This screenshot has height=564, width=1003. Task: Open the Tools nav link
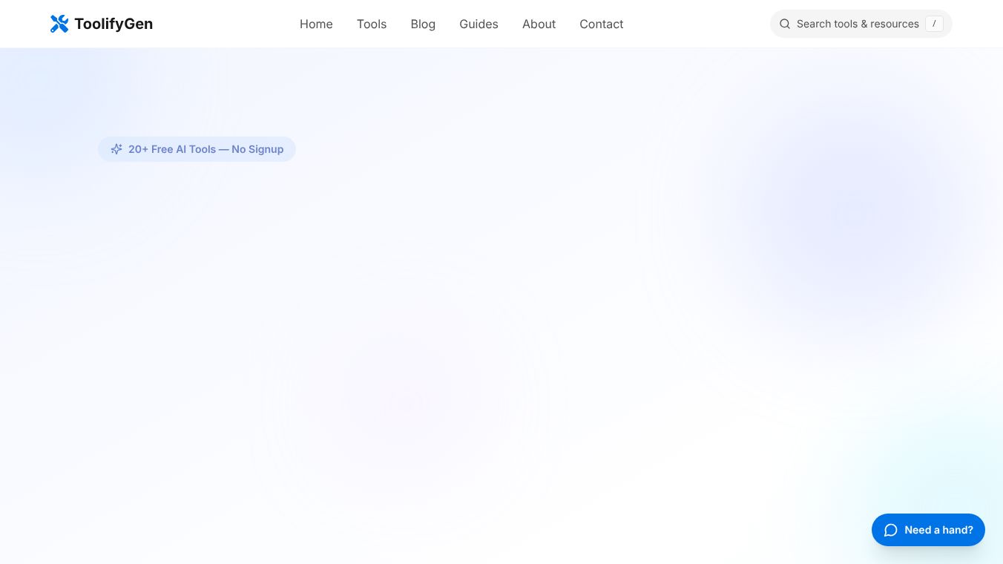coord(372,24)
